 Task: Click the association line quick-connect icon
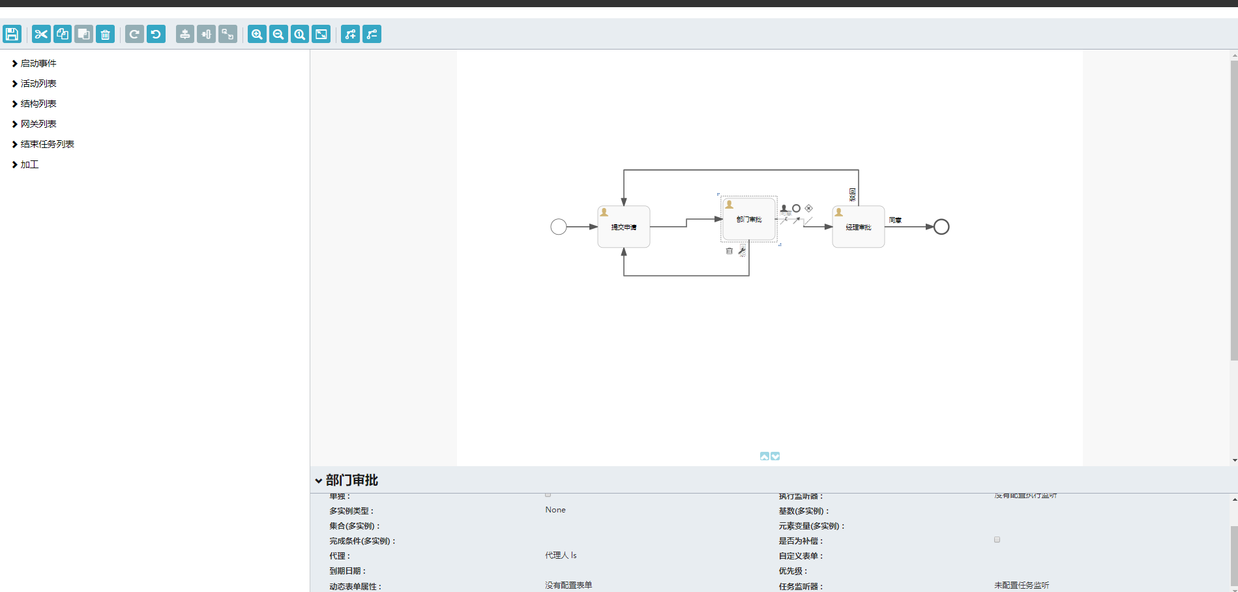point(808,221)
